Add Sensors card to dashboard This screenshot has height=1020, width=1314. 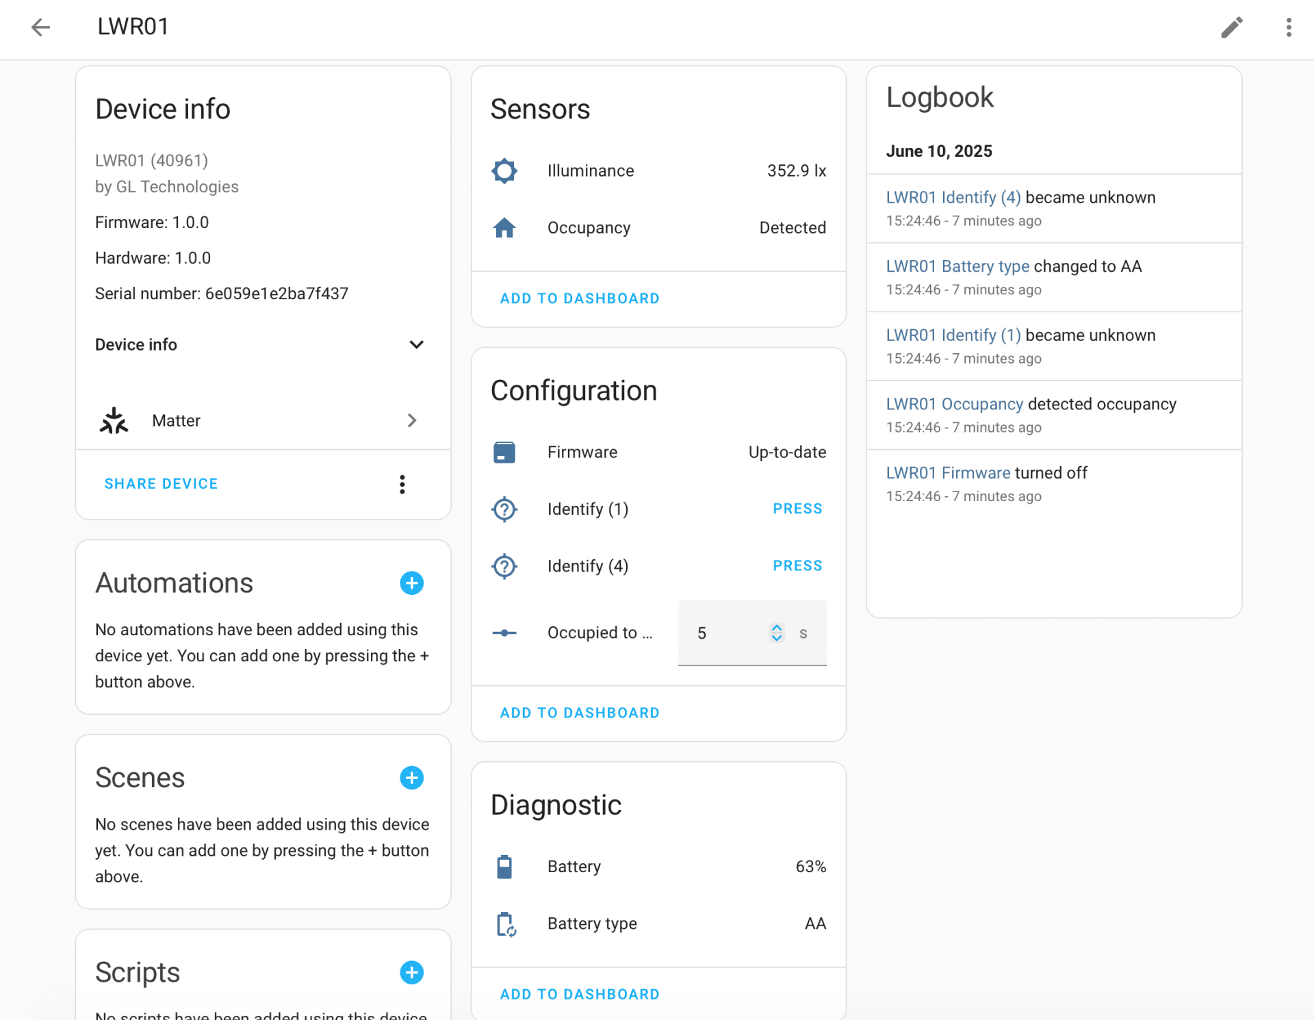[580, 298]
